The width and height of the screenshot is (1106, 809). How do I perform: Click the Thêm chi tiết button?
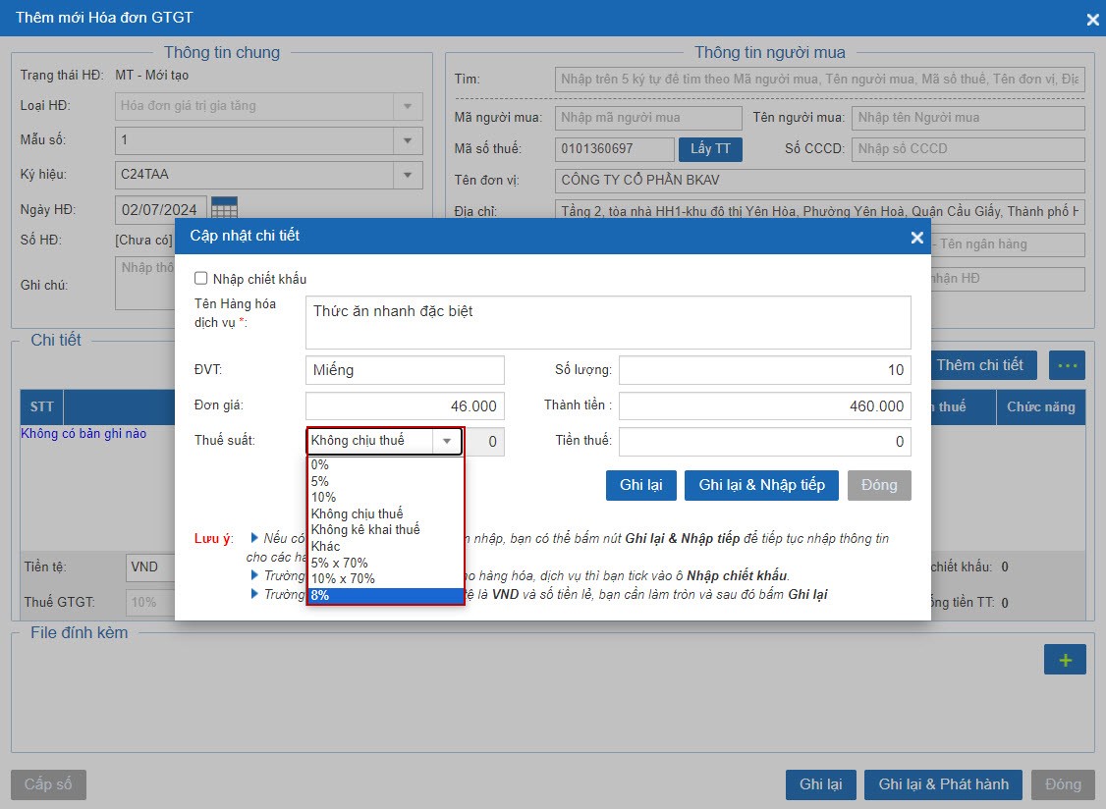(x=978, y=365)
